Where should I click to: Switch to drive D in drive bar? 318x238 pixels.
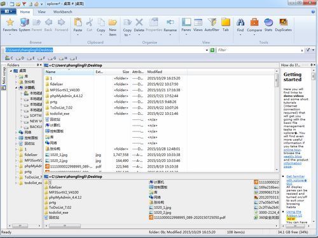click(20, 58)
